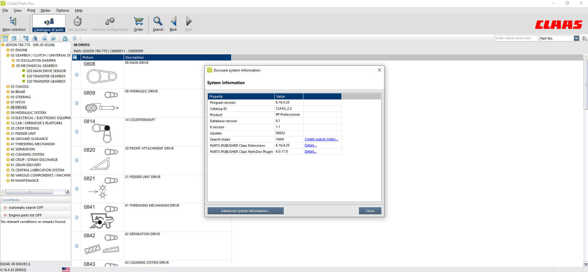Click info icon beside 0814 COUNTERSHAFT

tap(76, 132)
